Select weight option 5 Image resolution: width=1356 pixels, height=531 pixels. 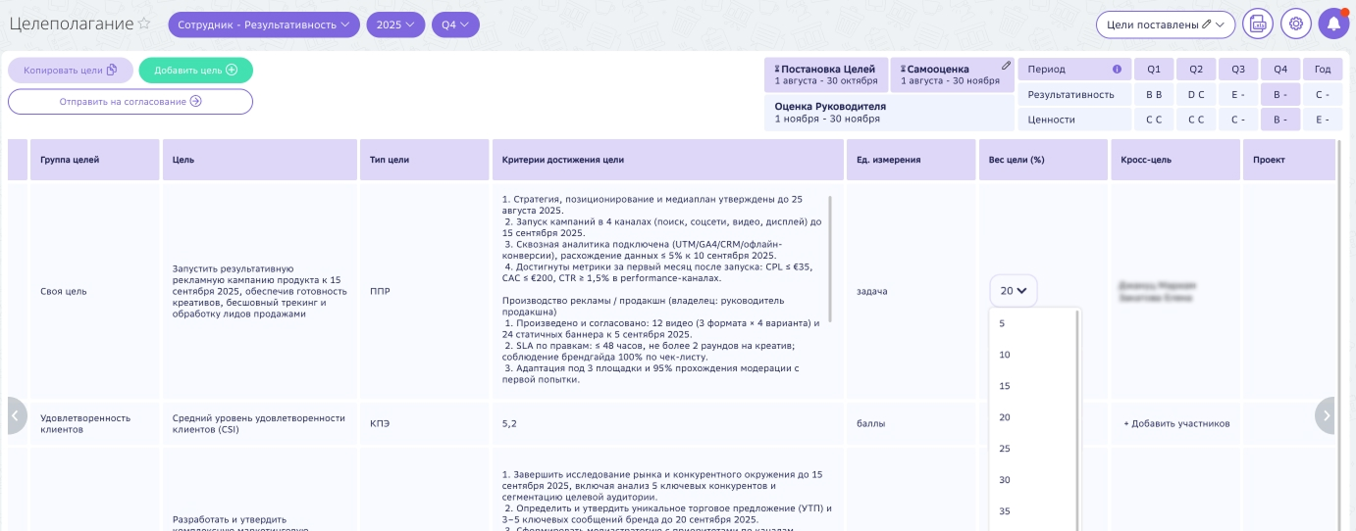(x=1033, y=323)
